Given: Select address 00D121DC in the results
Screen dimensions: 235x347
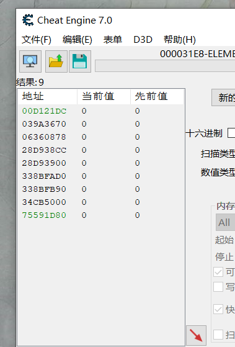Looking at the screenshot, I should pyautogui.click(x=44, y=111).
